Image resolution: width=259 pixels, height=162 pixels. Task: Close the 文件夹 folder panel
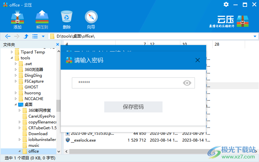58,44
